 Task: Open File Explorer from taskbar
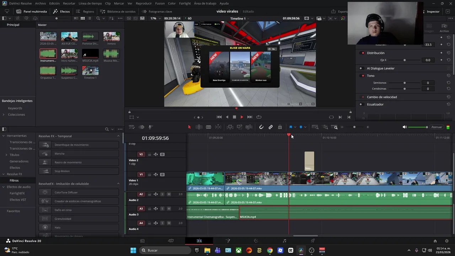click(x=207, y=250)
